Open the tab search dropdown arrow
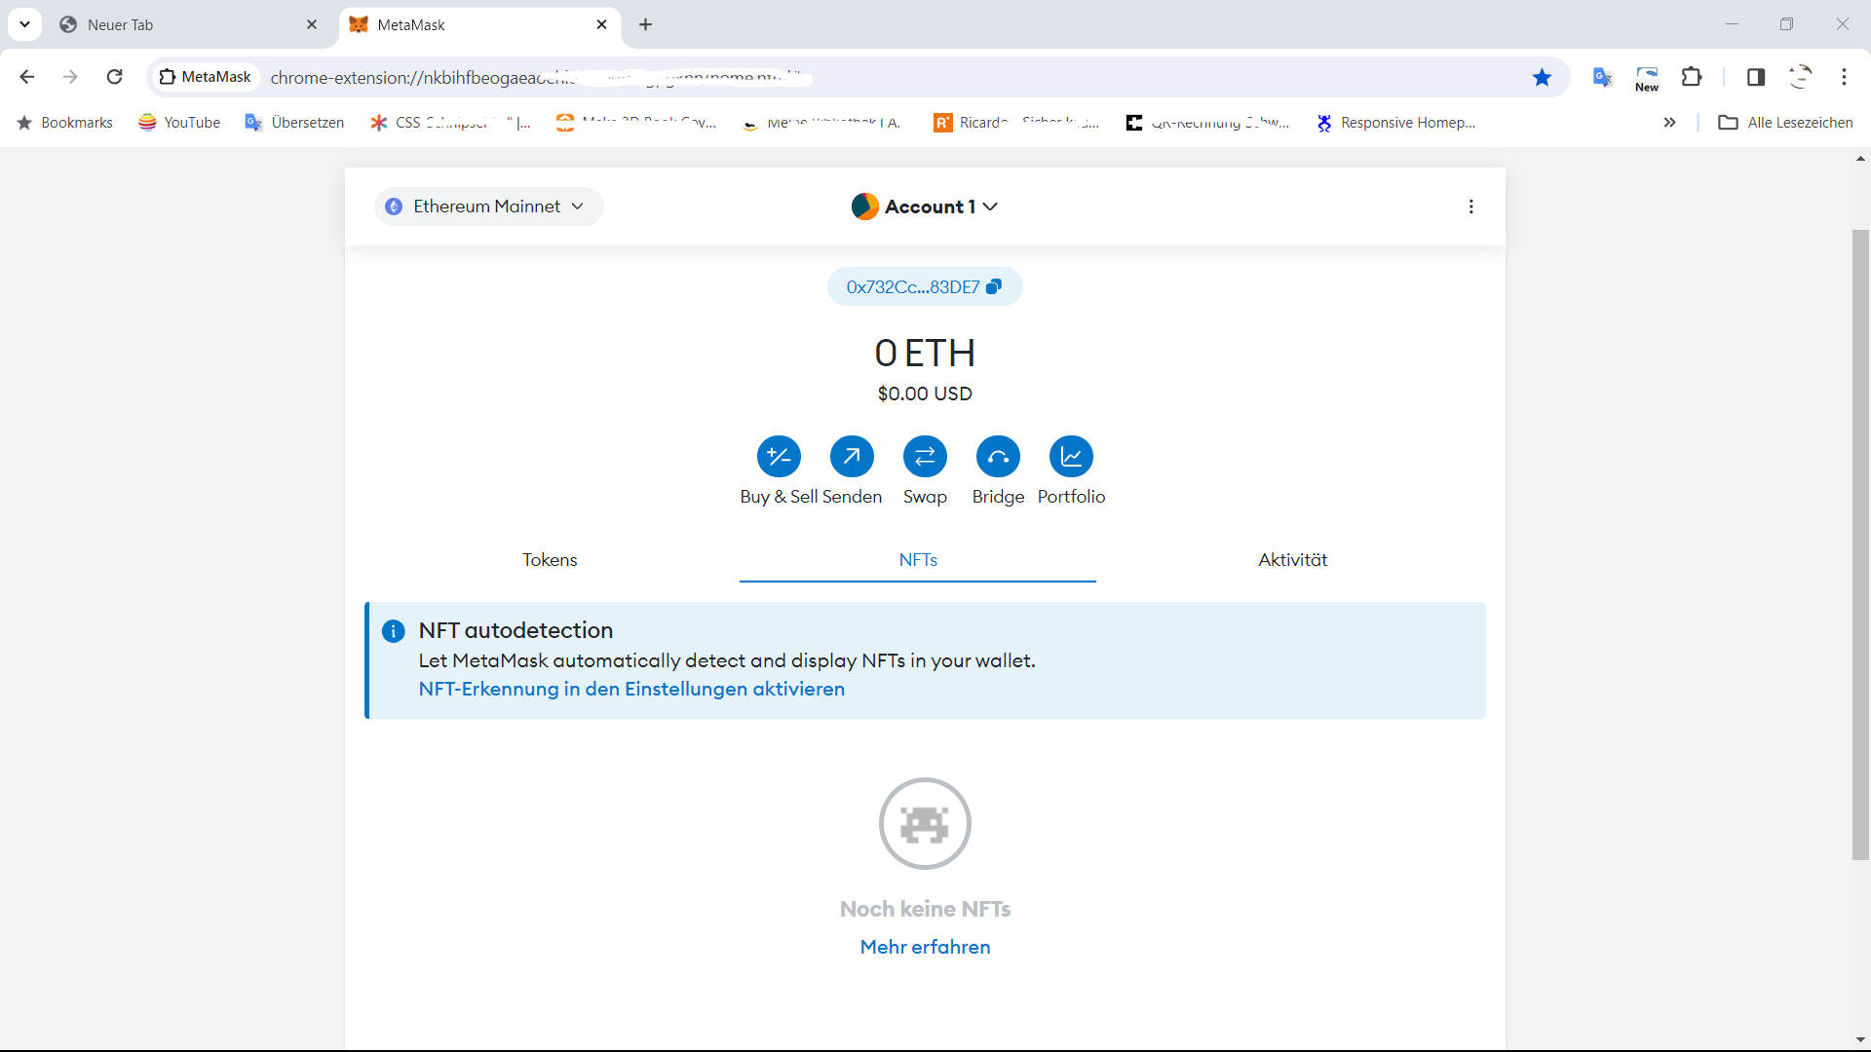 24,24
